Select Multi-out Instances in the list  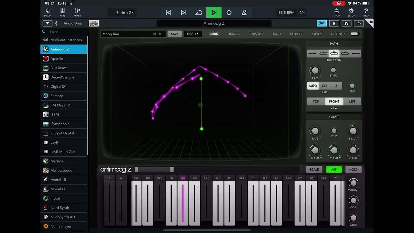click(x=64, y=40)
